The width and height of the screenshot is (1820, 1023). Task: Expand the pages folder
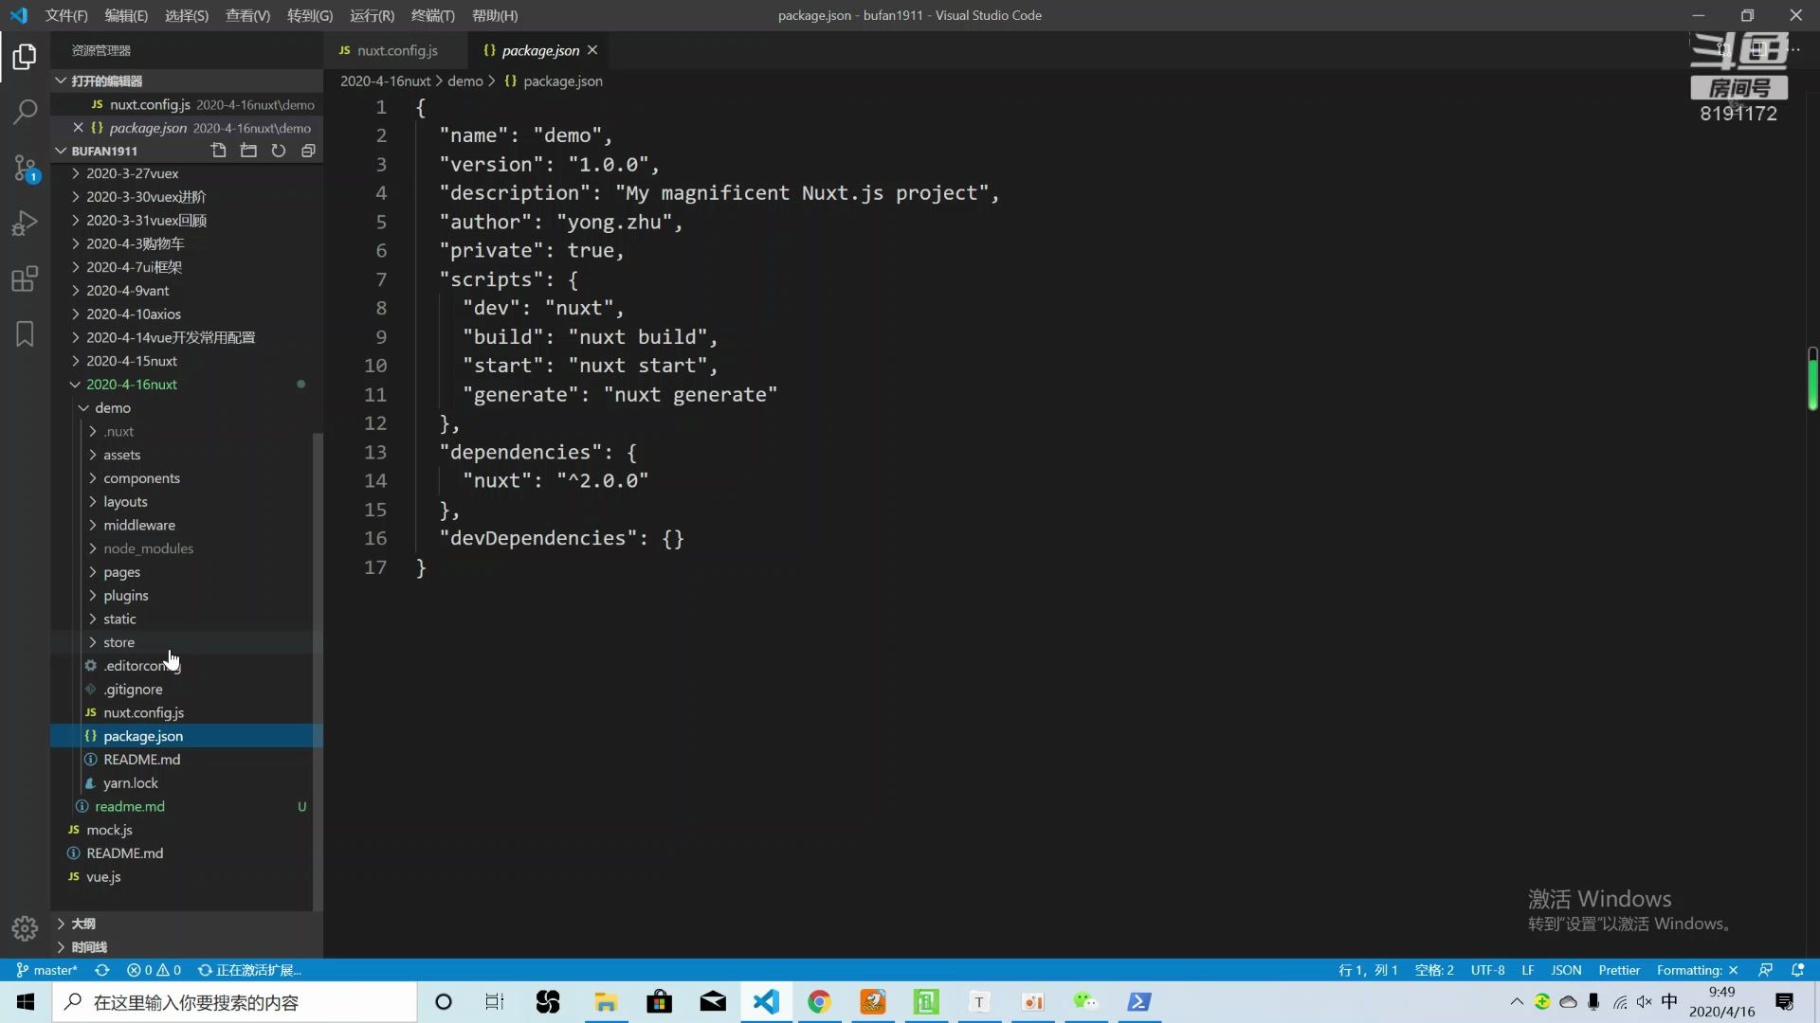(x=187, y=572)
